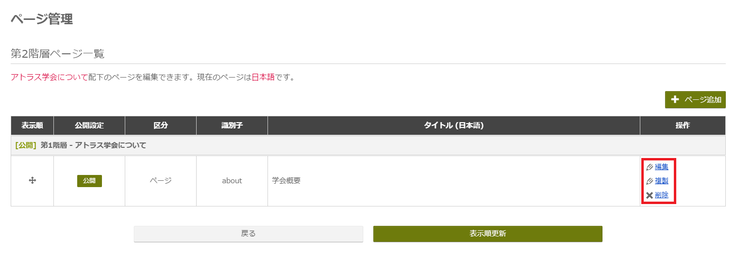Select the 複製 link to duplicate page
Viewport: 735px width, 253px height.
click(662, 181)
